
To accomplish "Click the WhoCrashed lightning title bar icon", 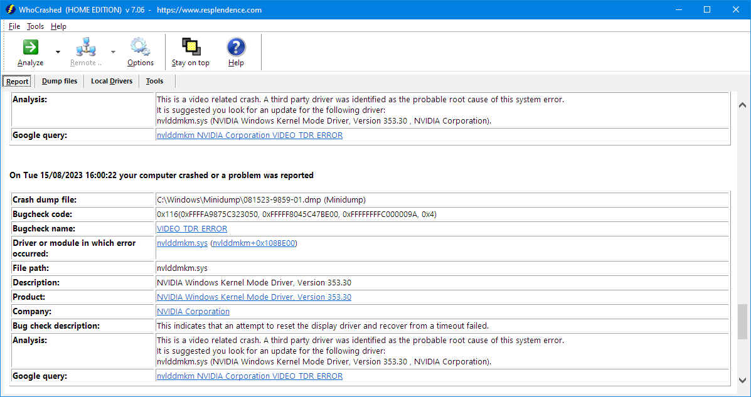I will (x=9, y=9).
